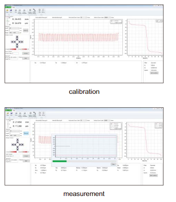This screenshot has width=176, height=202.
Task: Click the Print icon in measurement window toolbar
Action: [16, 114]
